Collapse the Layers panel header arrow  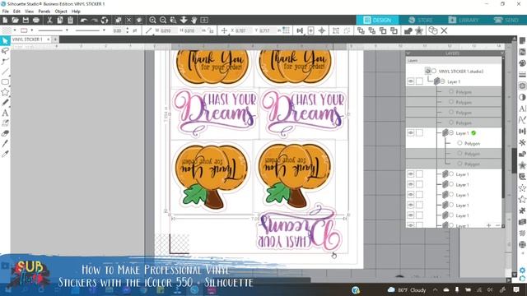[408, 53]
